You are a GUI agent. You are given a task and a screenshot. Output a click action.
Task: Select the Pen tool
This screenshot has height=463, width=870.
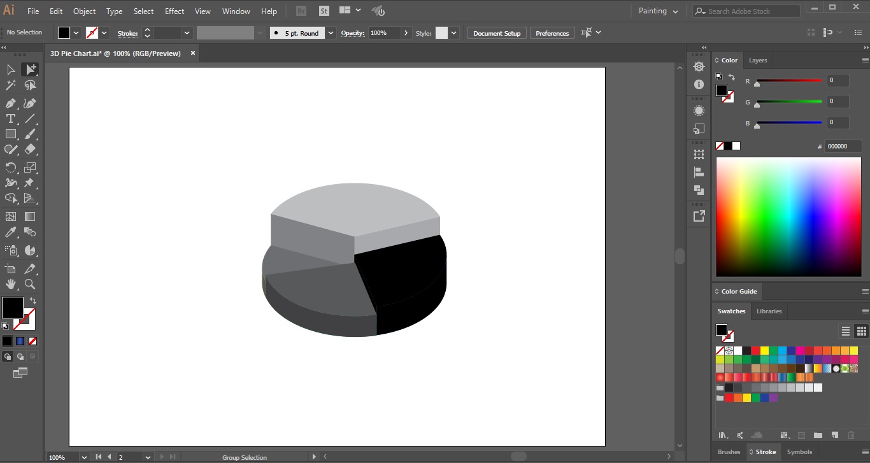click(11, 103)
